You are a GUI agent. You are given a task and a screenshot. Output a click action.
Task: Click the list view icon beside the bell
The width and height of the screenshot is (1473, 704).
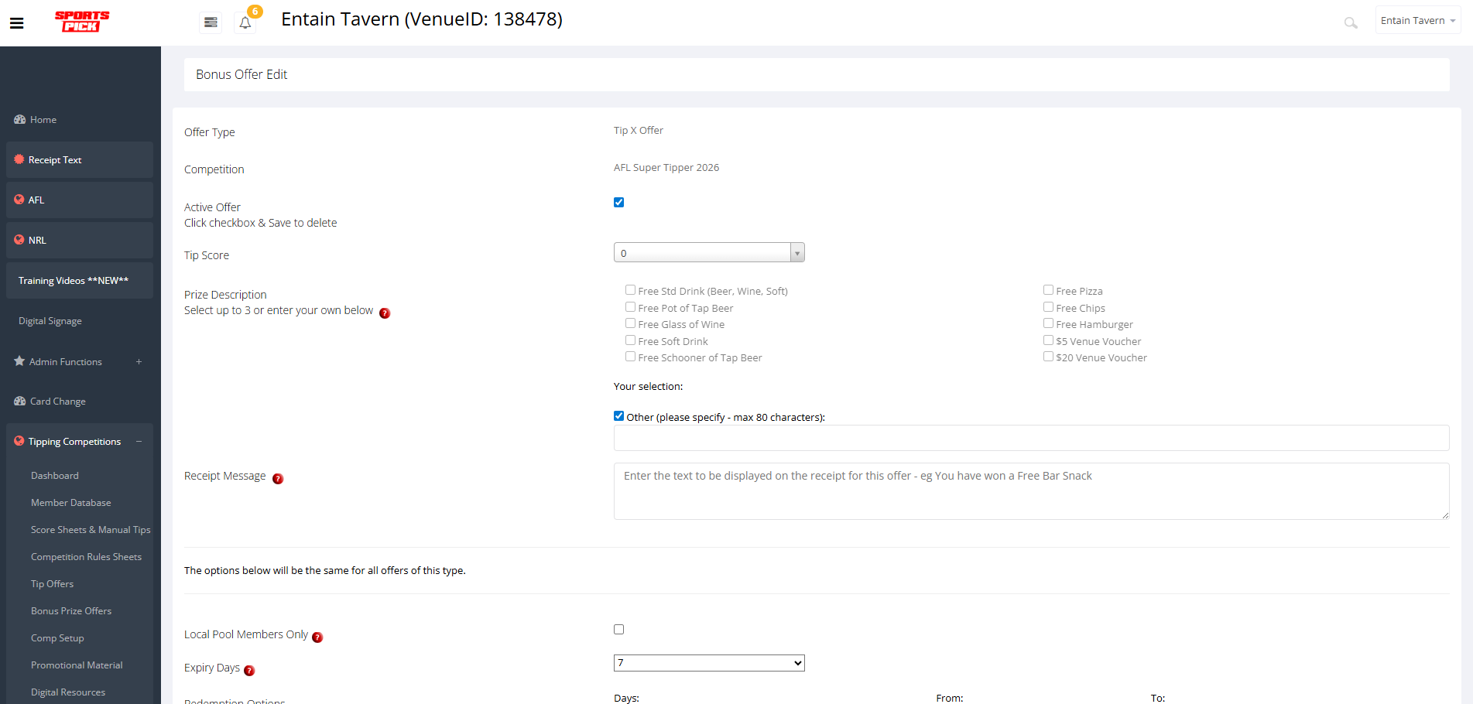(x=211, y=22)
